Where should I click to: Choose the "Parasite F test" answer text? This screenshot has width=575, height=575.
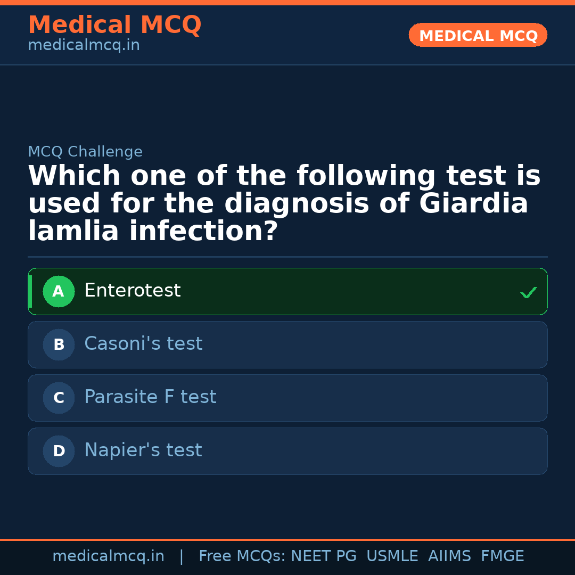click(150, 397)
